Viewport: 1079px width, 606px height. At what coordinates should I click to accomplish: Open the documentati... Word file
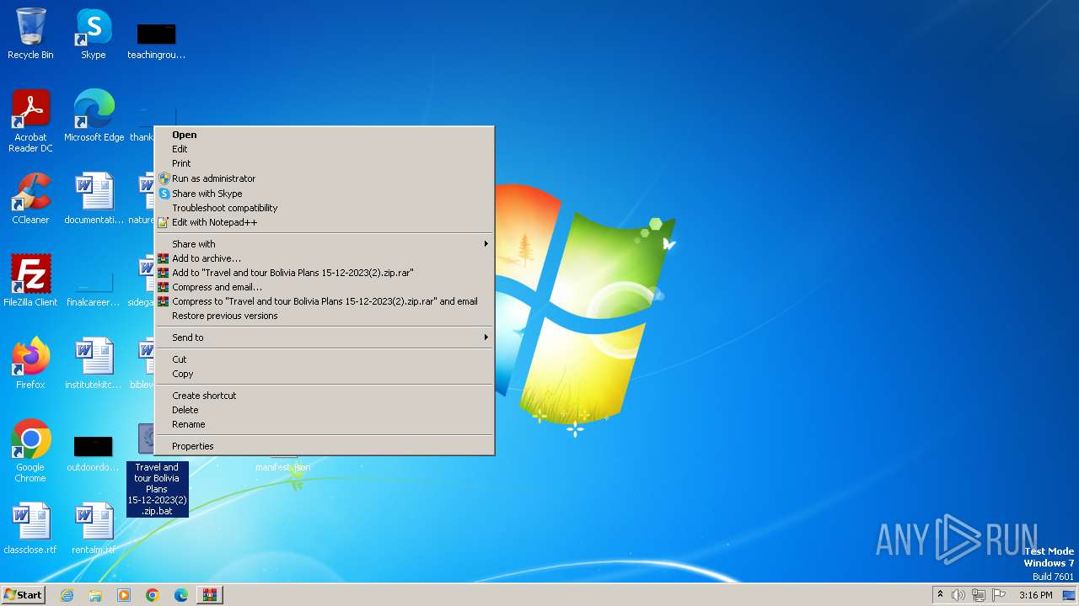point(94,199)
